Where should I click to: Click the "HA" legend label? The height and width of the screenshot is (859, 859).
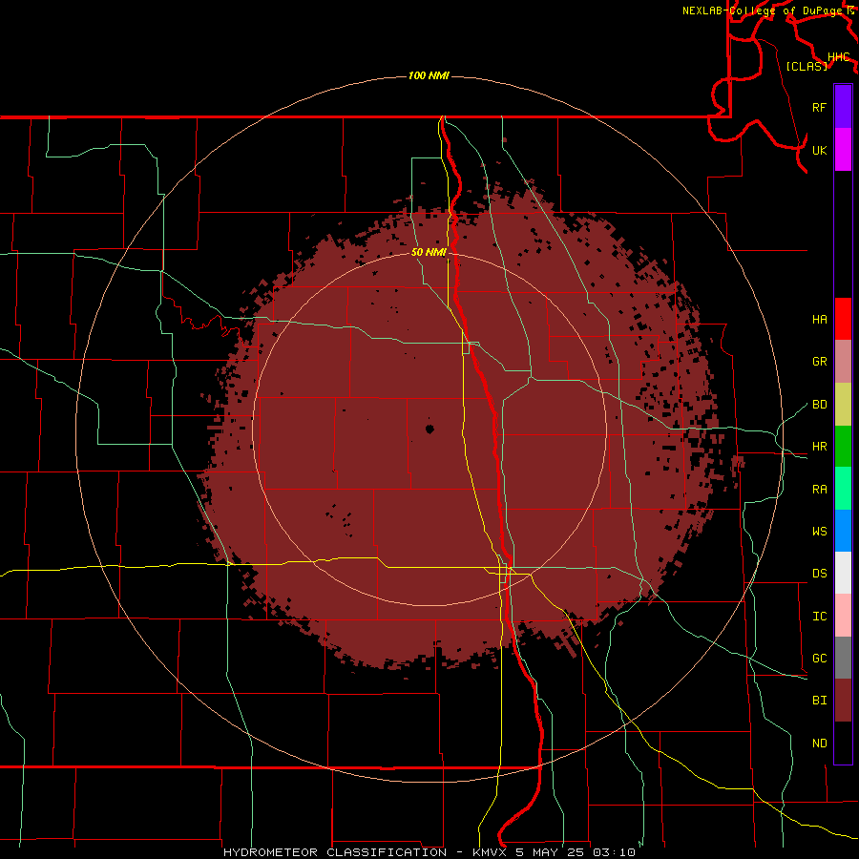point(819,320)
